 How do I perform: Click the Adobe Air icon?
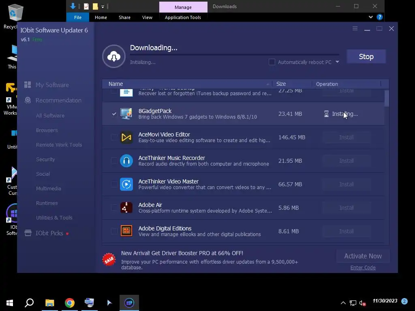[x=126, y=208]
